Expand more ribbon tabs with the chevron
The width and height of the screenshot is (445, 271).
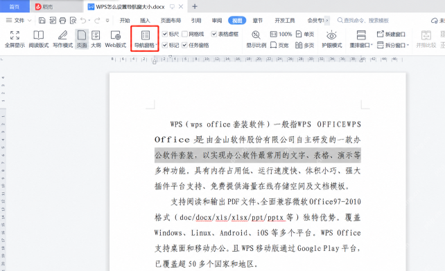point(327,20)
